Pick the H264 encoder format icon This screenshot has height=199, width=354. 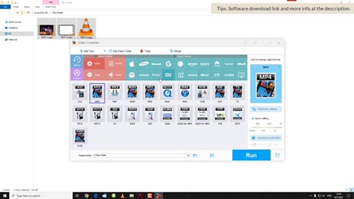pos(167,114)
